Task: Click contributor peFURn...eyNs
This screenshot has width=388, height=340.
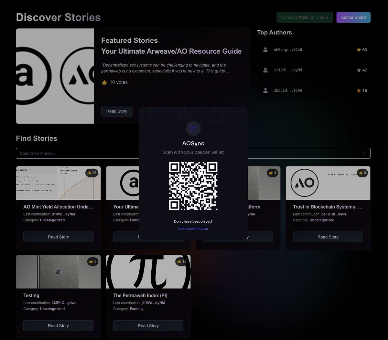Action: pyautogui.click(x=334, y=214)
